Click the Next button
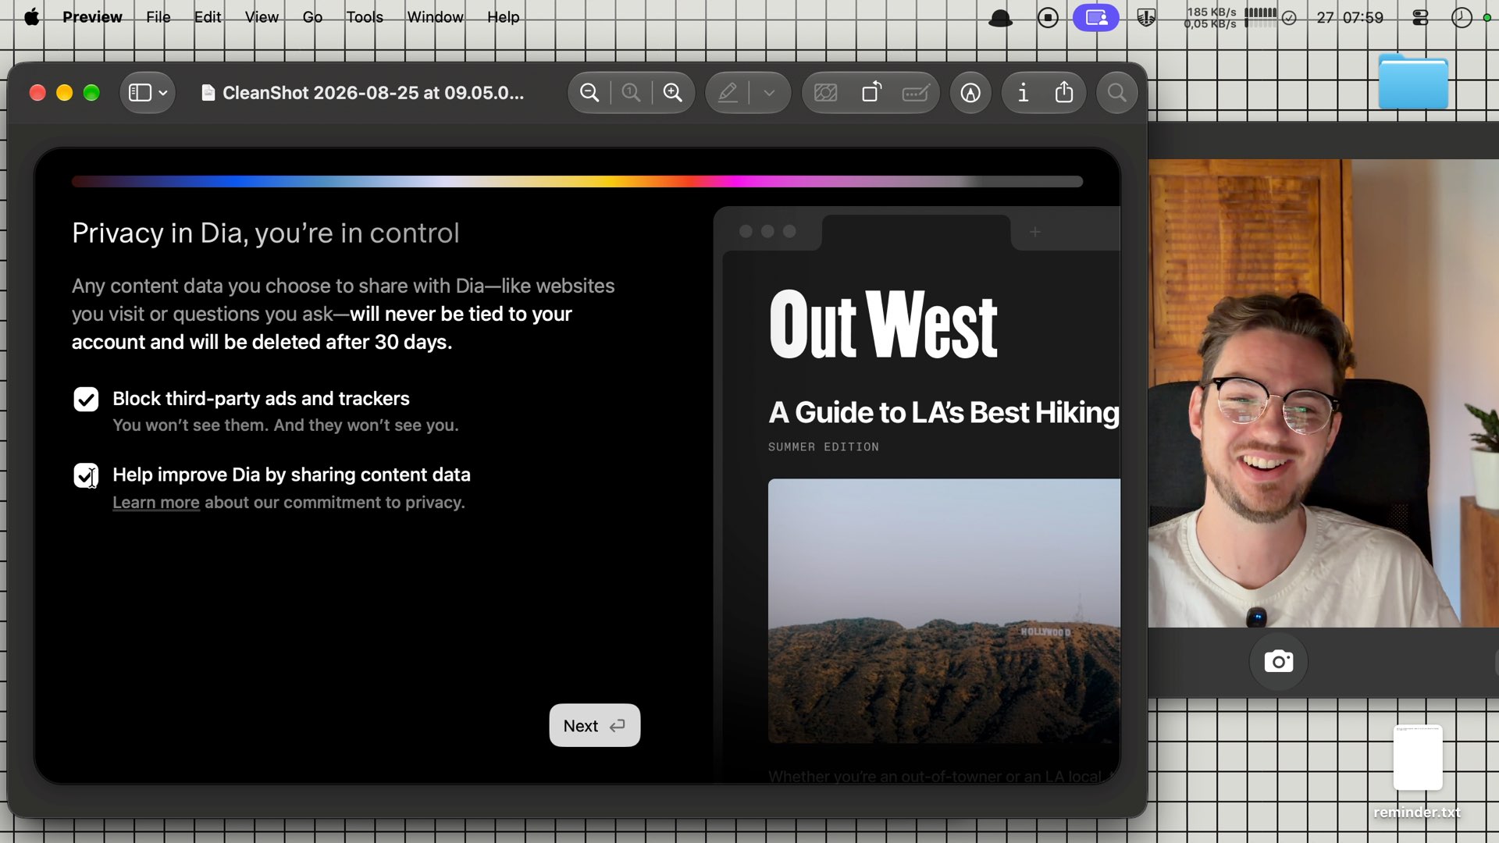 595,726
